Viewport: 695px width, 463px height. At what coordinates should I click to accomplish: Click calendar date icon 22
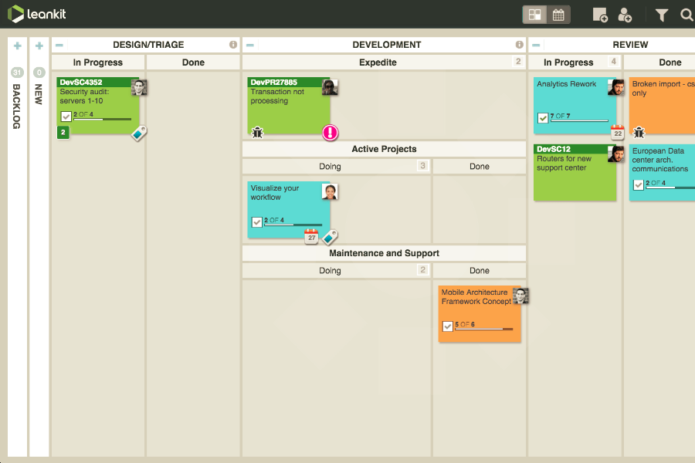(x=618, y=133)
